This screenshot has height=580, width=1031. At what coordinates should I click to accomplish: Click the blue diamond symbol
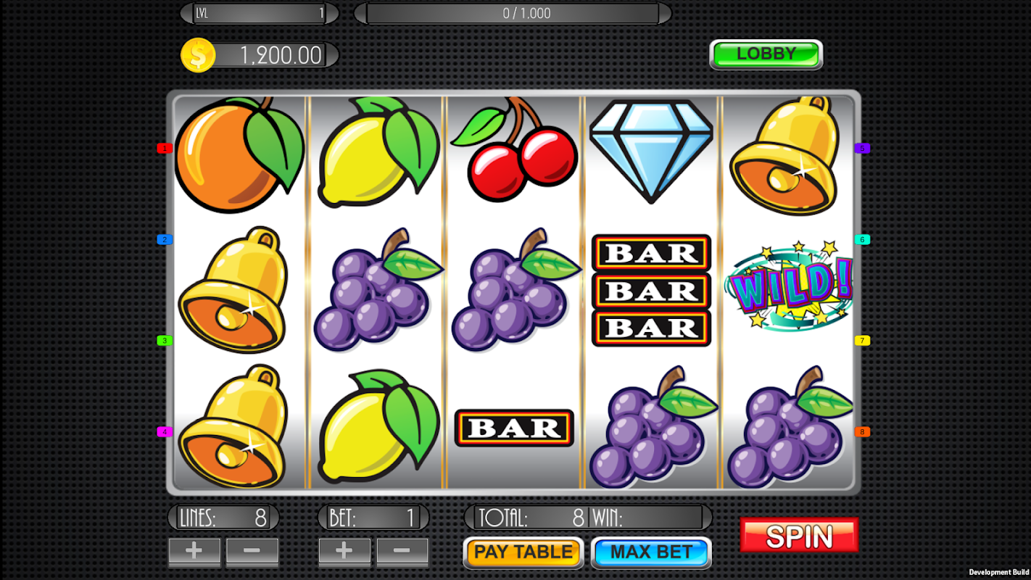tap(651, 152)
